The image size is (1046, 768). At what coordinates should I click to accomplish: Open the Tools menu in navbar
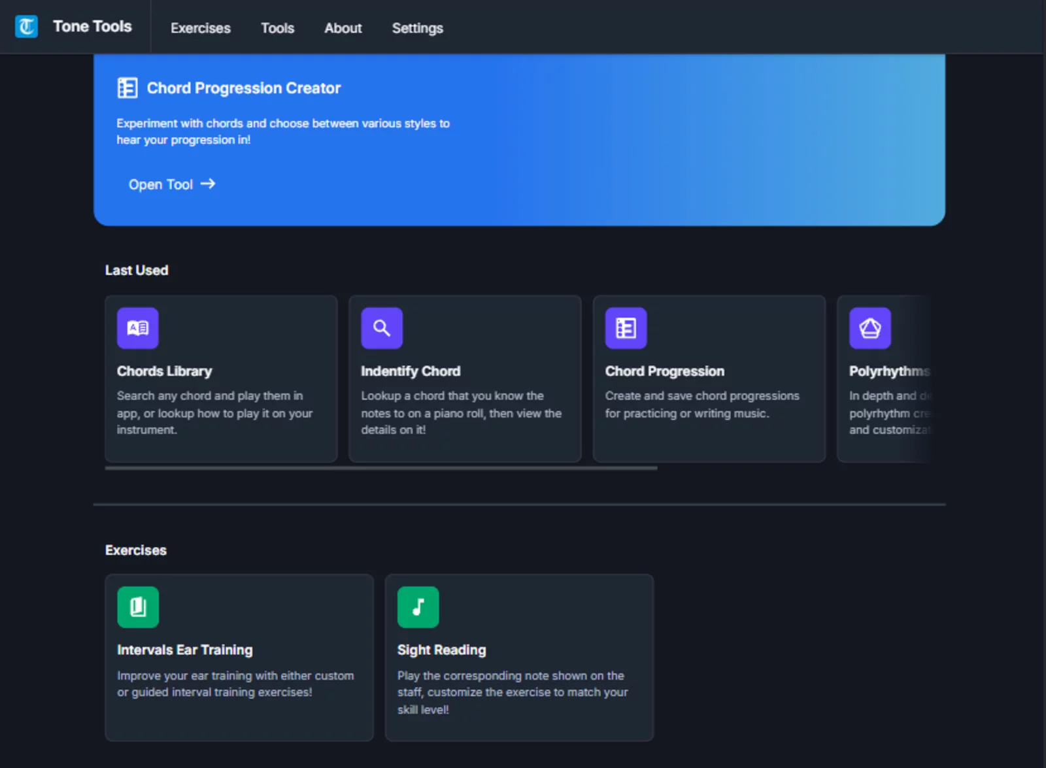[x=278, y=28]
